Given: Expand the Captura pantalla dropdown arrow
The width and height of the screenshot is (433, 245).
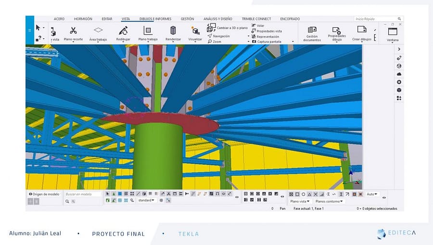Looking at the screenshot, I should tap(293, 42).
